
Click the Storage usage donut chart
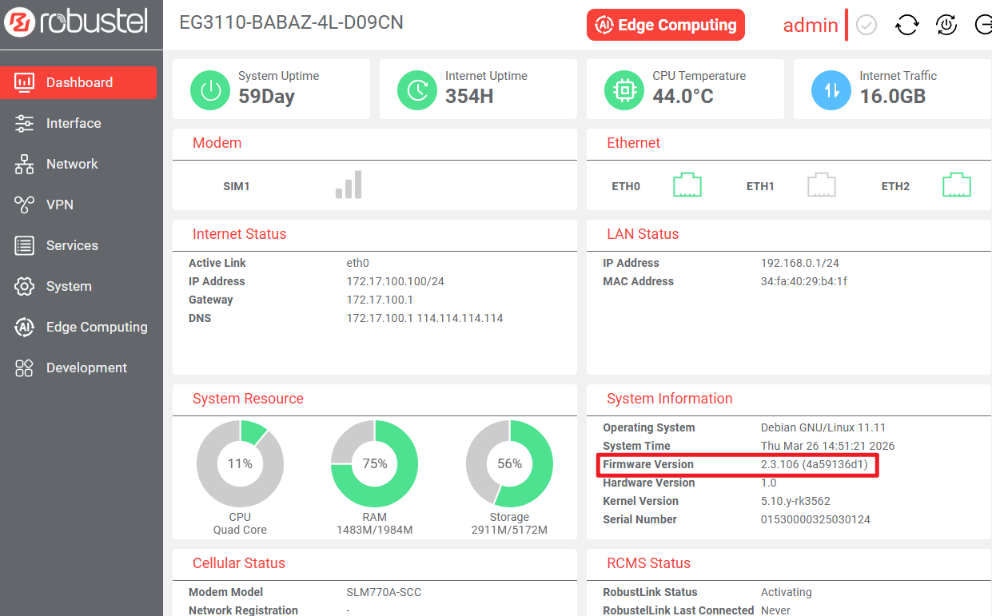click(x=509, y=464)
